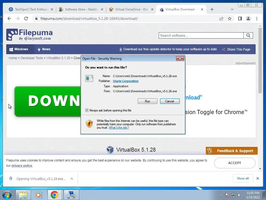
Task: Click the green DOWNLOAD banner
Action: (48, 101)
